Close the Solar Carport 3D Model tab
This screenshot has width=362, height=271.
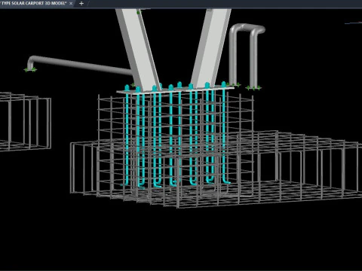pos(71,4)
